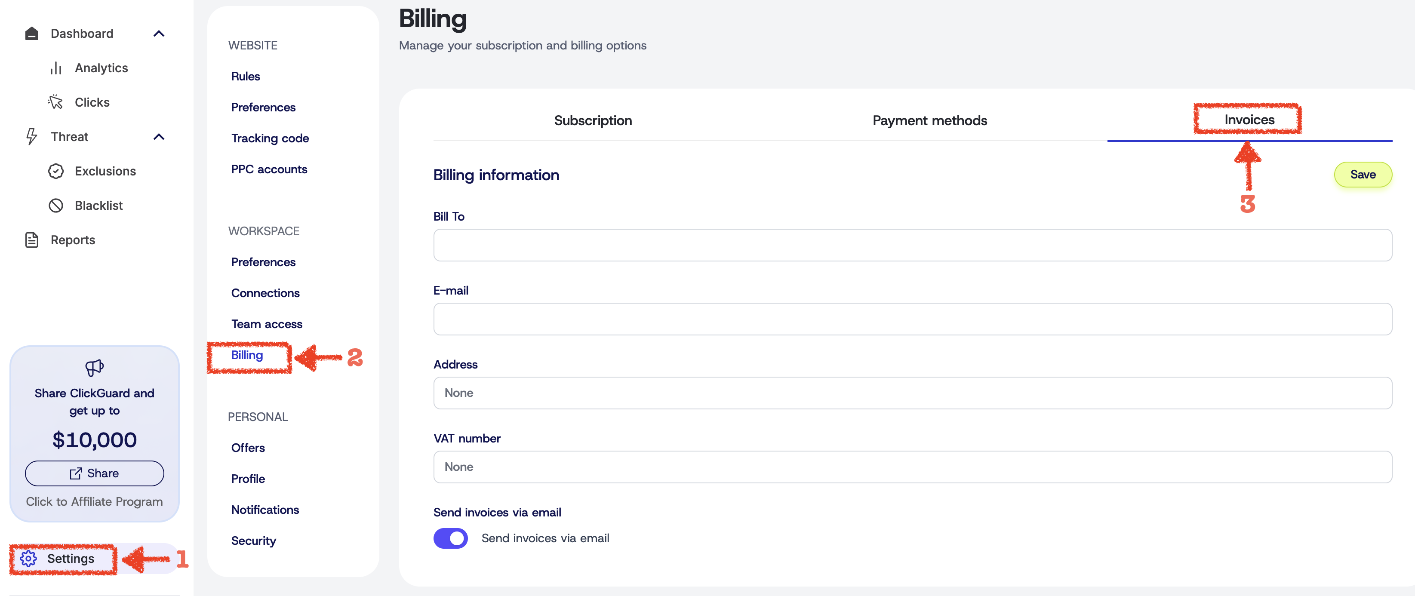Open the Reports document icon
The width and height of the screenshot is (1415, 596).
coord(32,240)
